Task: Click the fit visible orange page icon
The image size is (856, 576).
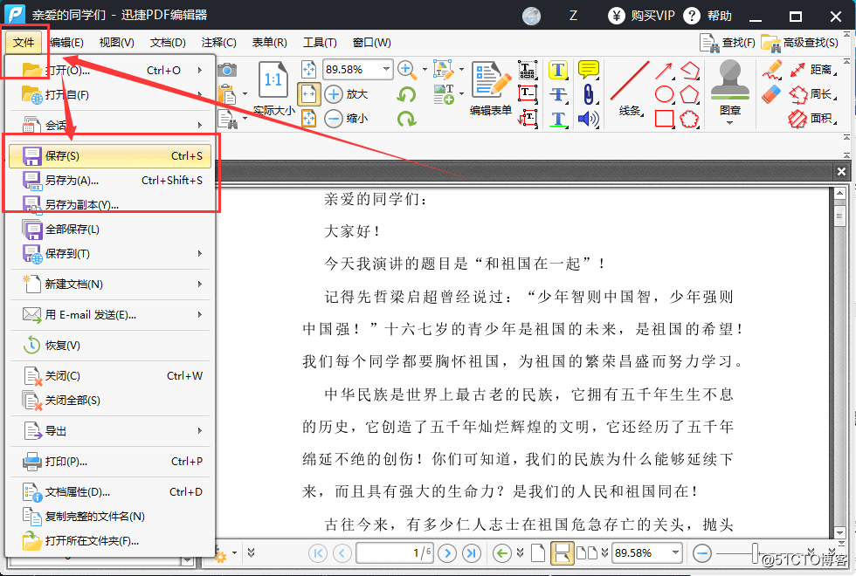Action: (x=309, y=118)
